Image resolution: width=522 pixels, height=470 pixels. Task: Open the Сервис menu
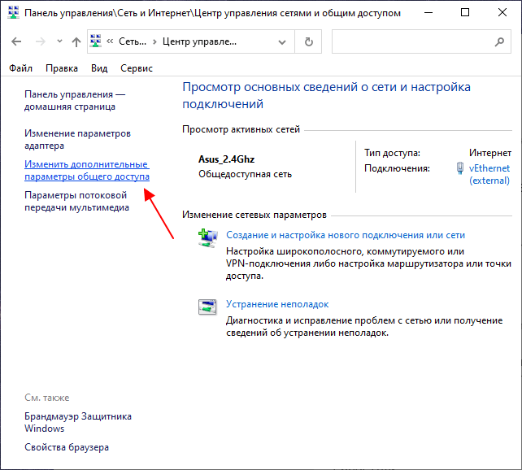coord(136,69)
